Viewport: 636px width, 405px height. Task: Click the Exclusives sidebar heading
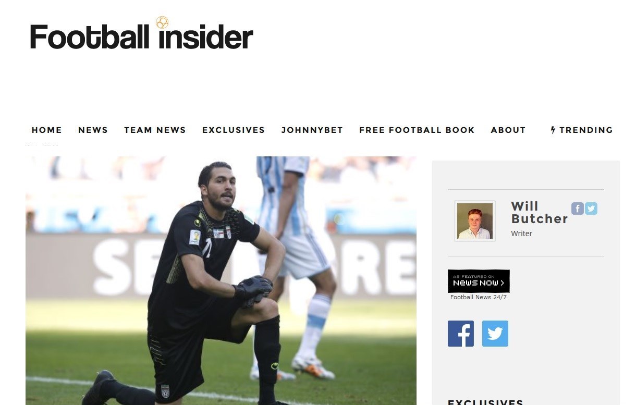(485, 402)
